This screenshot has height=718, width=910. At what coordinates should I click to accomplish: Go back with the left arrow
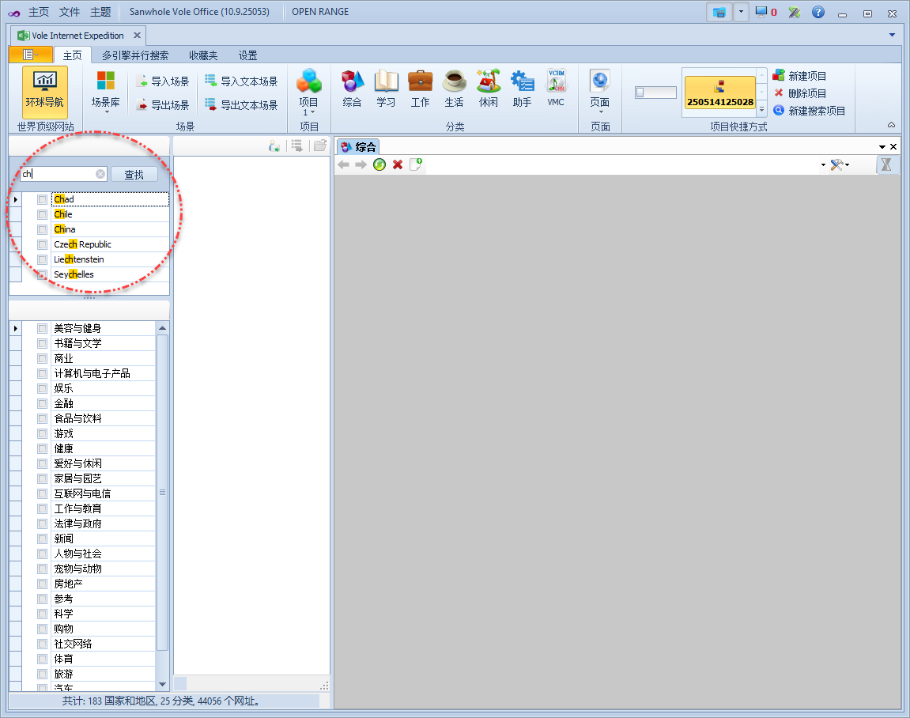click(x=344, y=164)
